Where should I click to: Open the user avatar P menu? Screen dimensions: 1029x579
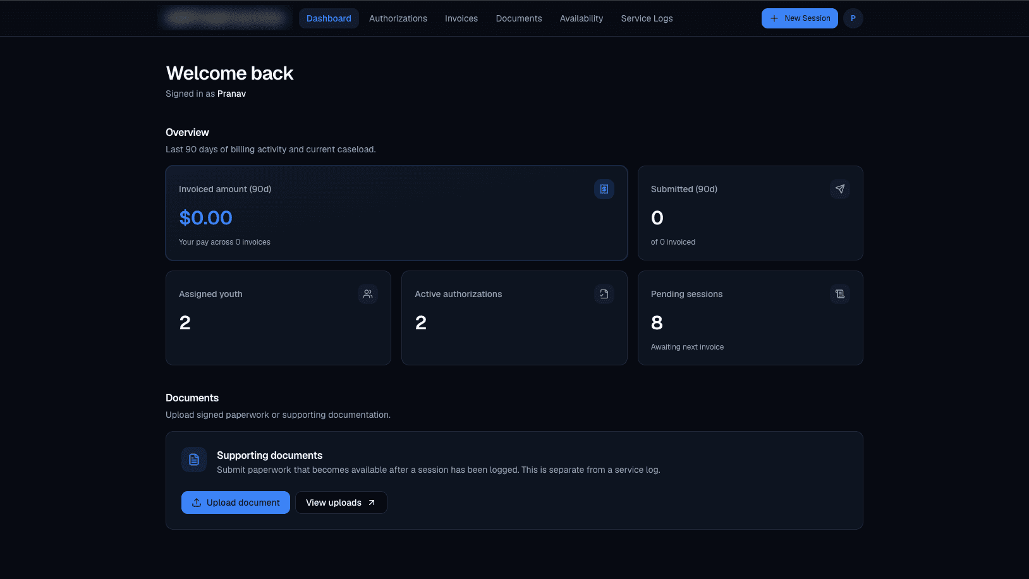(x=853, y=18)
